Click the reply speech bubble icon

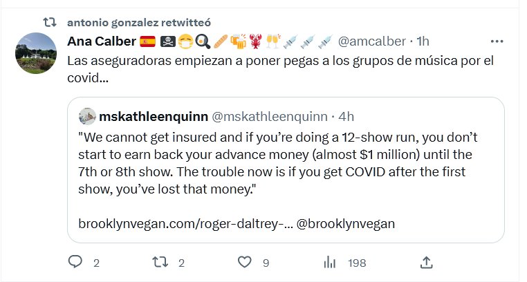[x=76, y=262]
